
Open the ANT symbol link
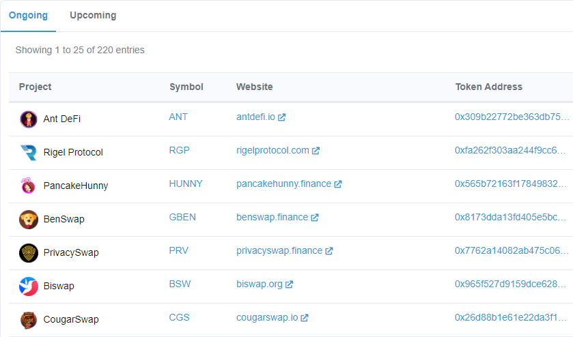pos(178,117)
